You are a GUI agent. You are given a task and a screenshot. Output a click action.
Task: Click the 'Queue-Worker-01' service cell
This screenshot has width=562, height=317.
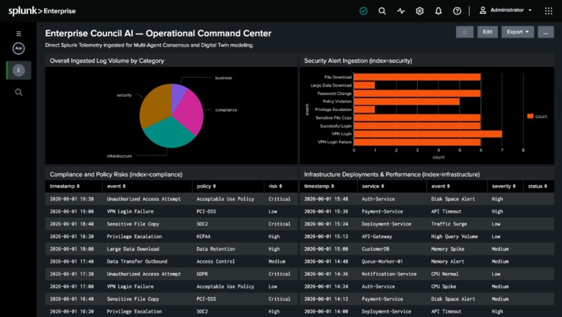coord(382,261)
